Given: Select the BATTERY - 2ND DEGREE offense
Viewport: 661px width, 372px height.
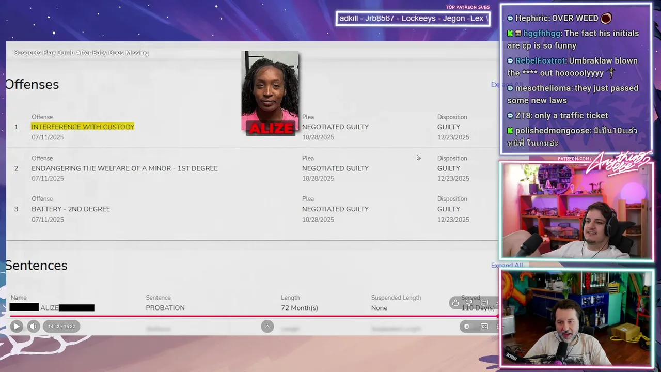Looking at the screenshot, I should 71,209.
